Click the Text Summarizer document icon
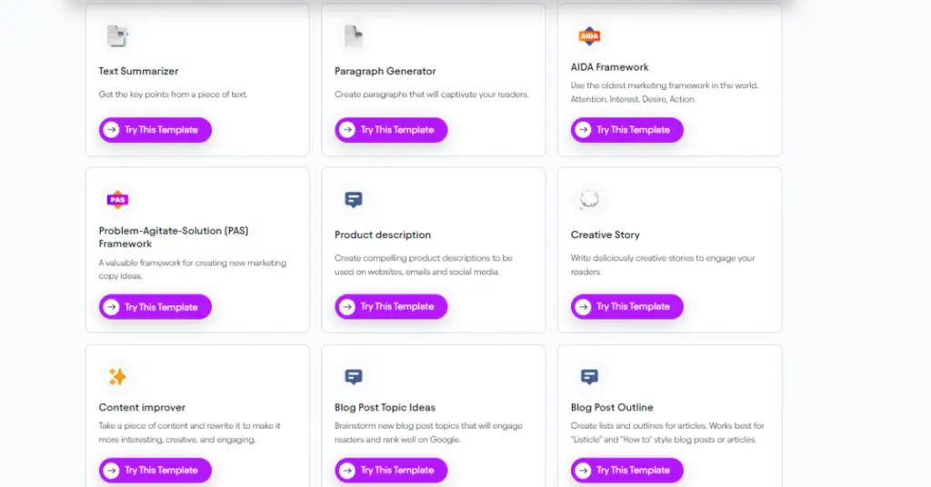931x487 pixels. click(117, 36)
